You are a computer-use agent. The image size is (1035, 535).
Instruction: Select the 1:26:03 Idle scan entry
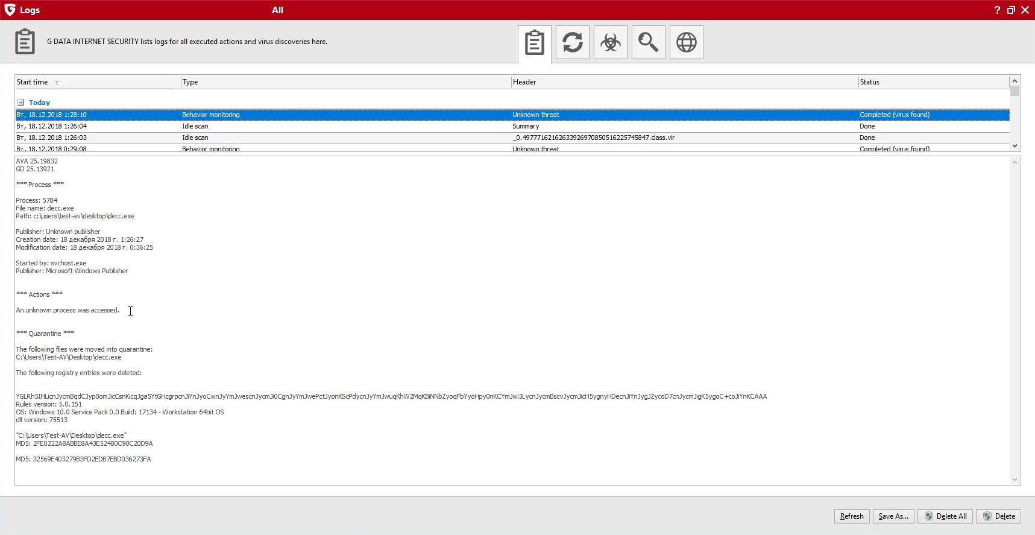coord(512,138)
